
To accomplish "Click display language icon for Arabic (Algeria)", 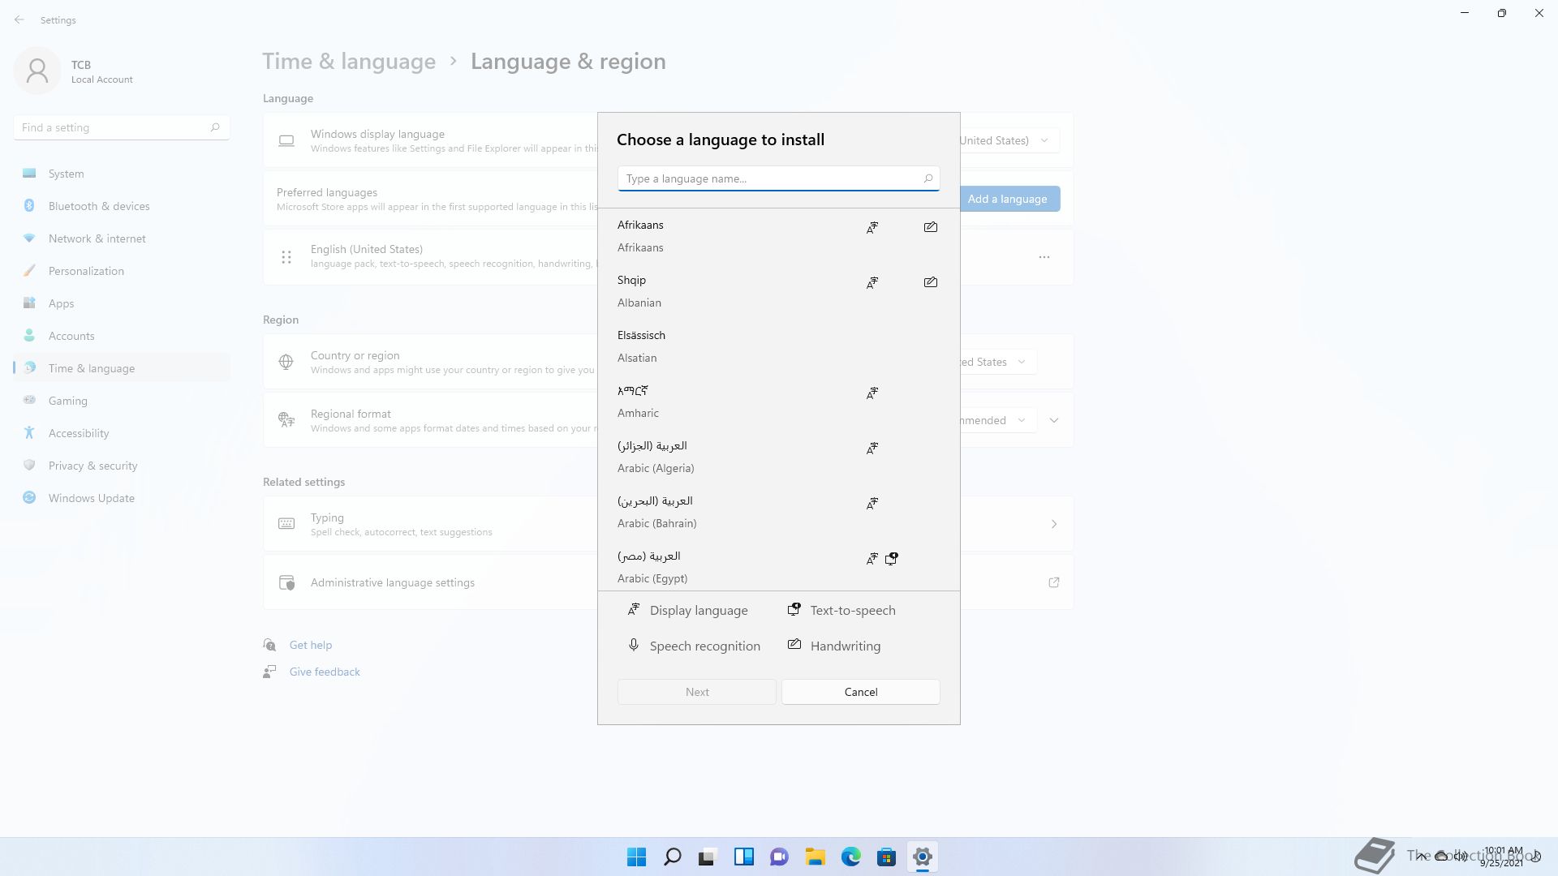I will pos(872,449).
